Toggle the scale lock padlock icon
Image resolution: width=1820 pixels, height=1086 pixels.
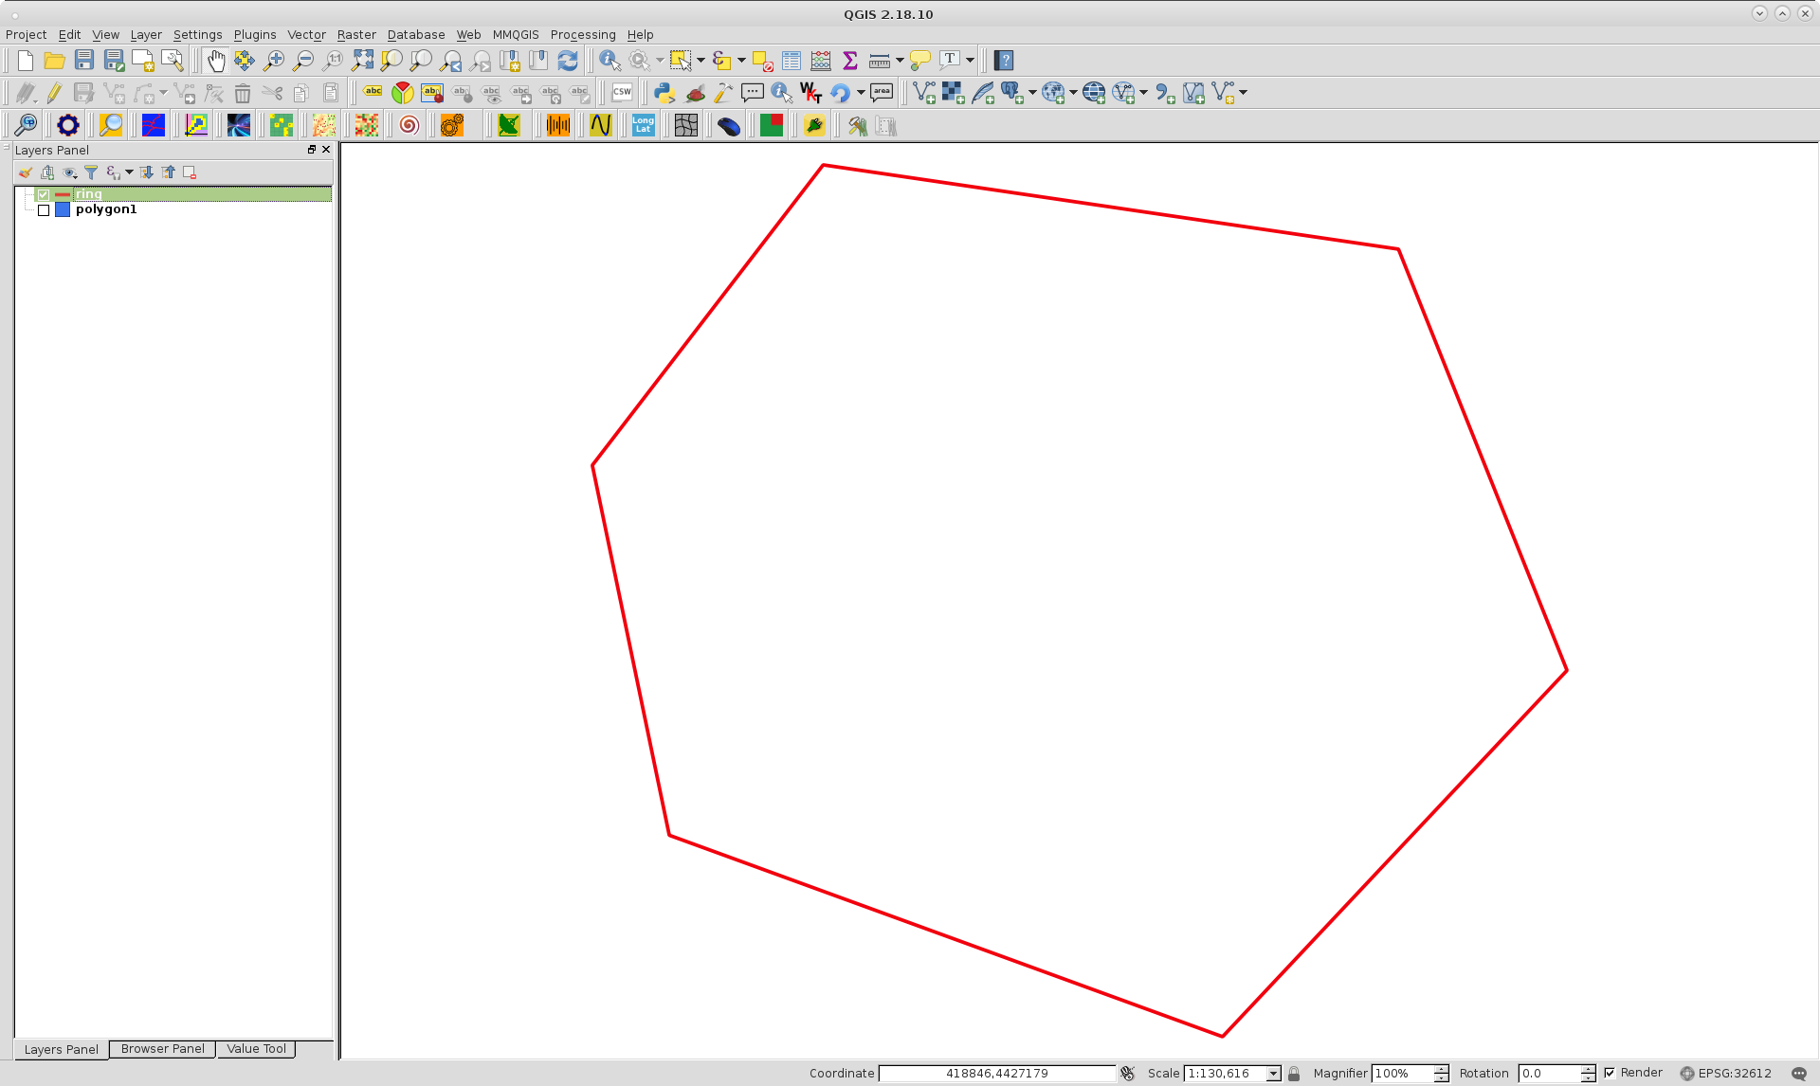coord(1294,1074)
